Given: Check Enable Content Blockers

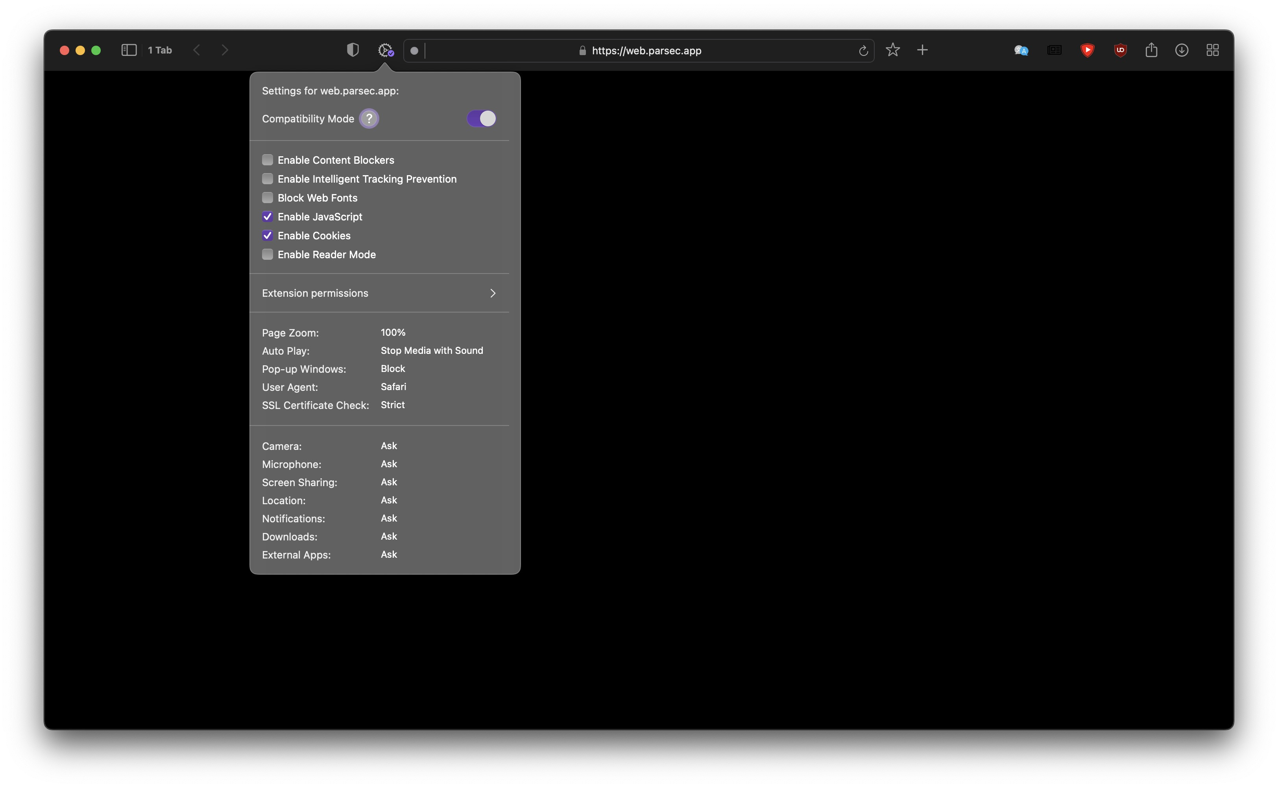Looking at the screenshot, I should tap(267, 160).
